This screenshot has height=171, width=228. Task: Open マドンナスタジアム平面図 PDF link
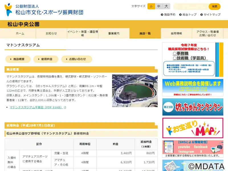(36, 107)
